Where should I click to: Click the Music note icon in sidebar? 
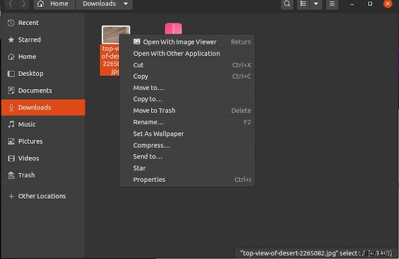coord(11,124)
